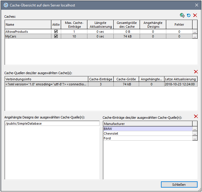Click red X above cache sources table

click(196, 72)
